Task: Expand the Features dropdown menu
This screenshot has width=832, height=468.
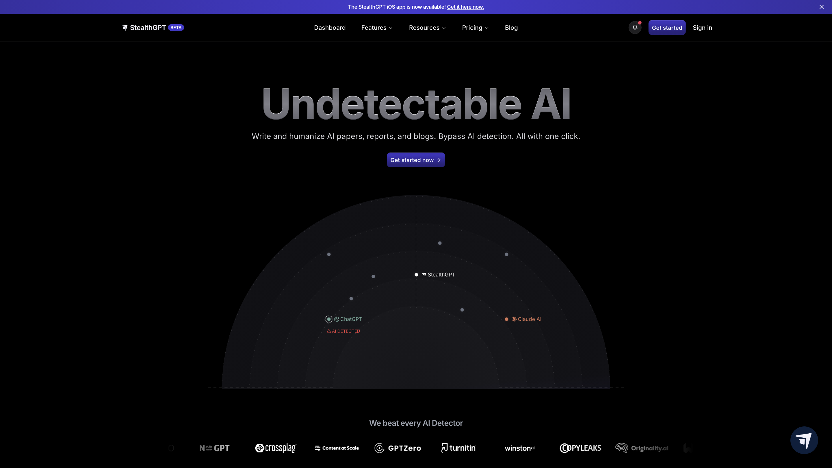Action: click(377, 27)
